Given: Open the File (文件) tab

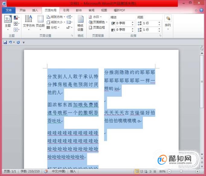Looking at the screenshot, I should pos(9,10).
